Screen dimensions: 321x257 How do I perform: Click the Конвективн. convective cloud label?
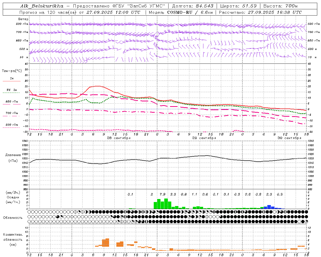pos(13,235)
